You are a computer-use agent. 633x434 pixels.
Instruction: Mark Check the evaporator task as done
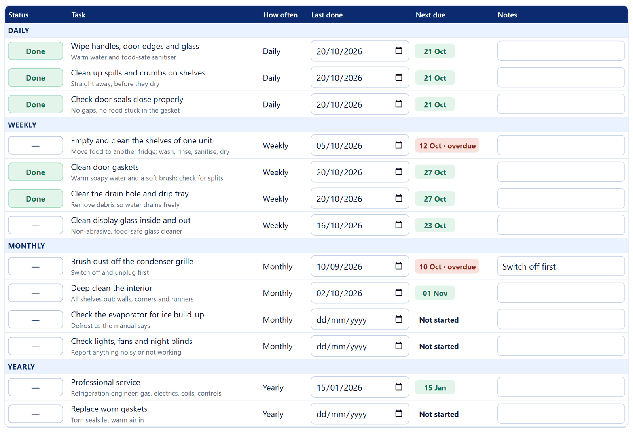pyautogui.click(x=35, y=319)
